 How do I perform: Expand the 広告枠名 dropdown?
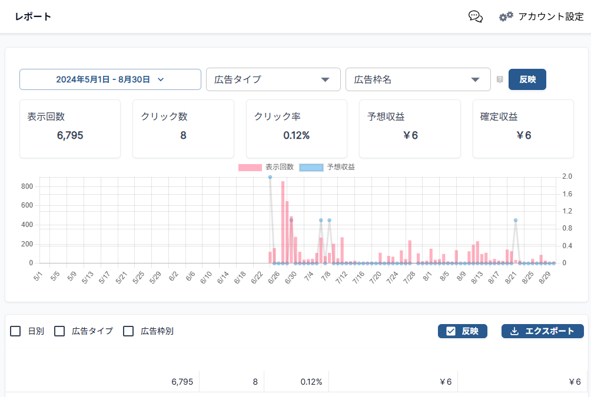click(x=418, y=79)
